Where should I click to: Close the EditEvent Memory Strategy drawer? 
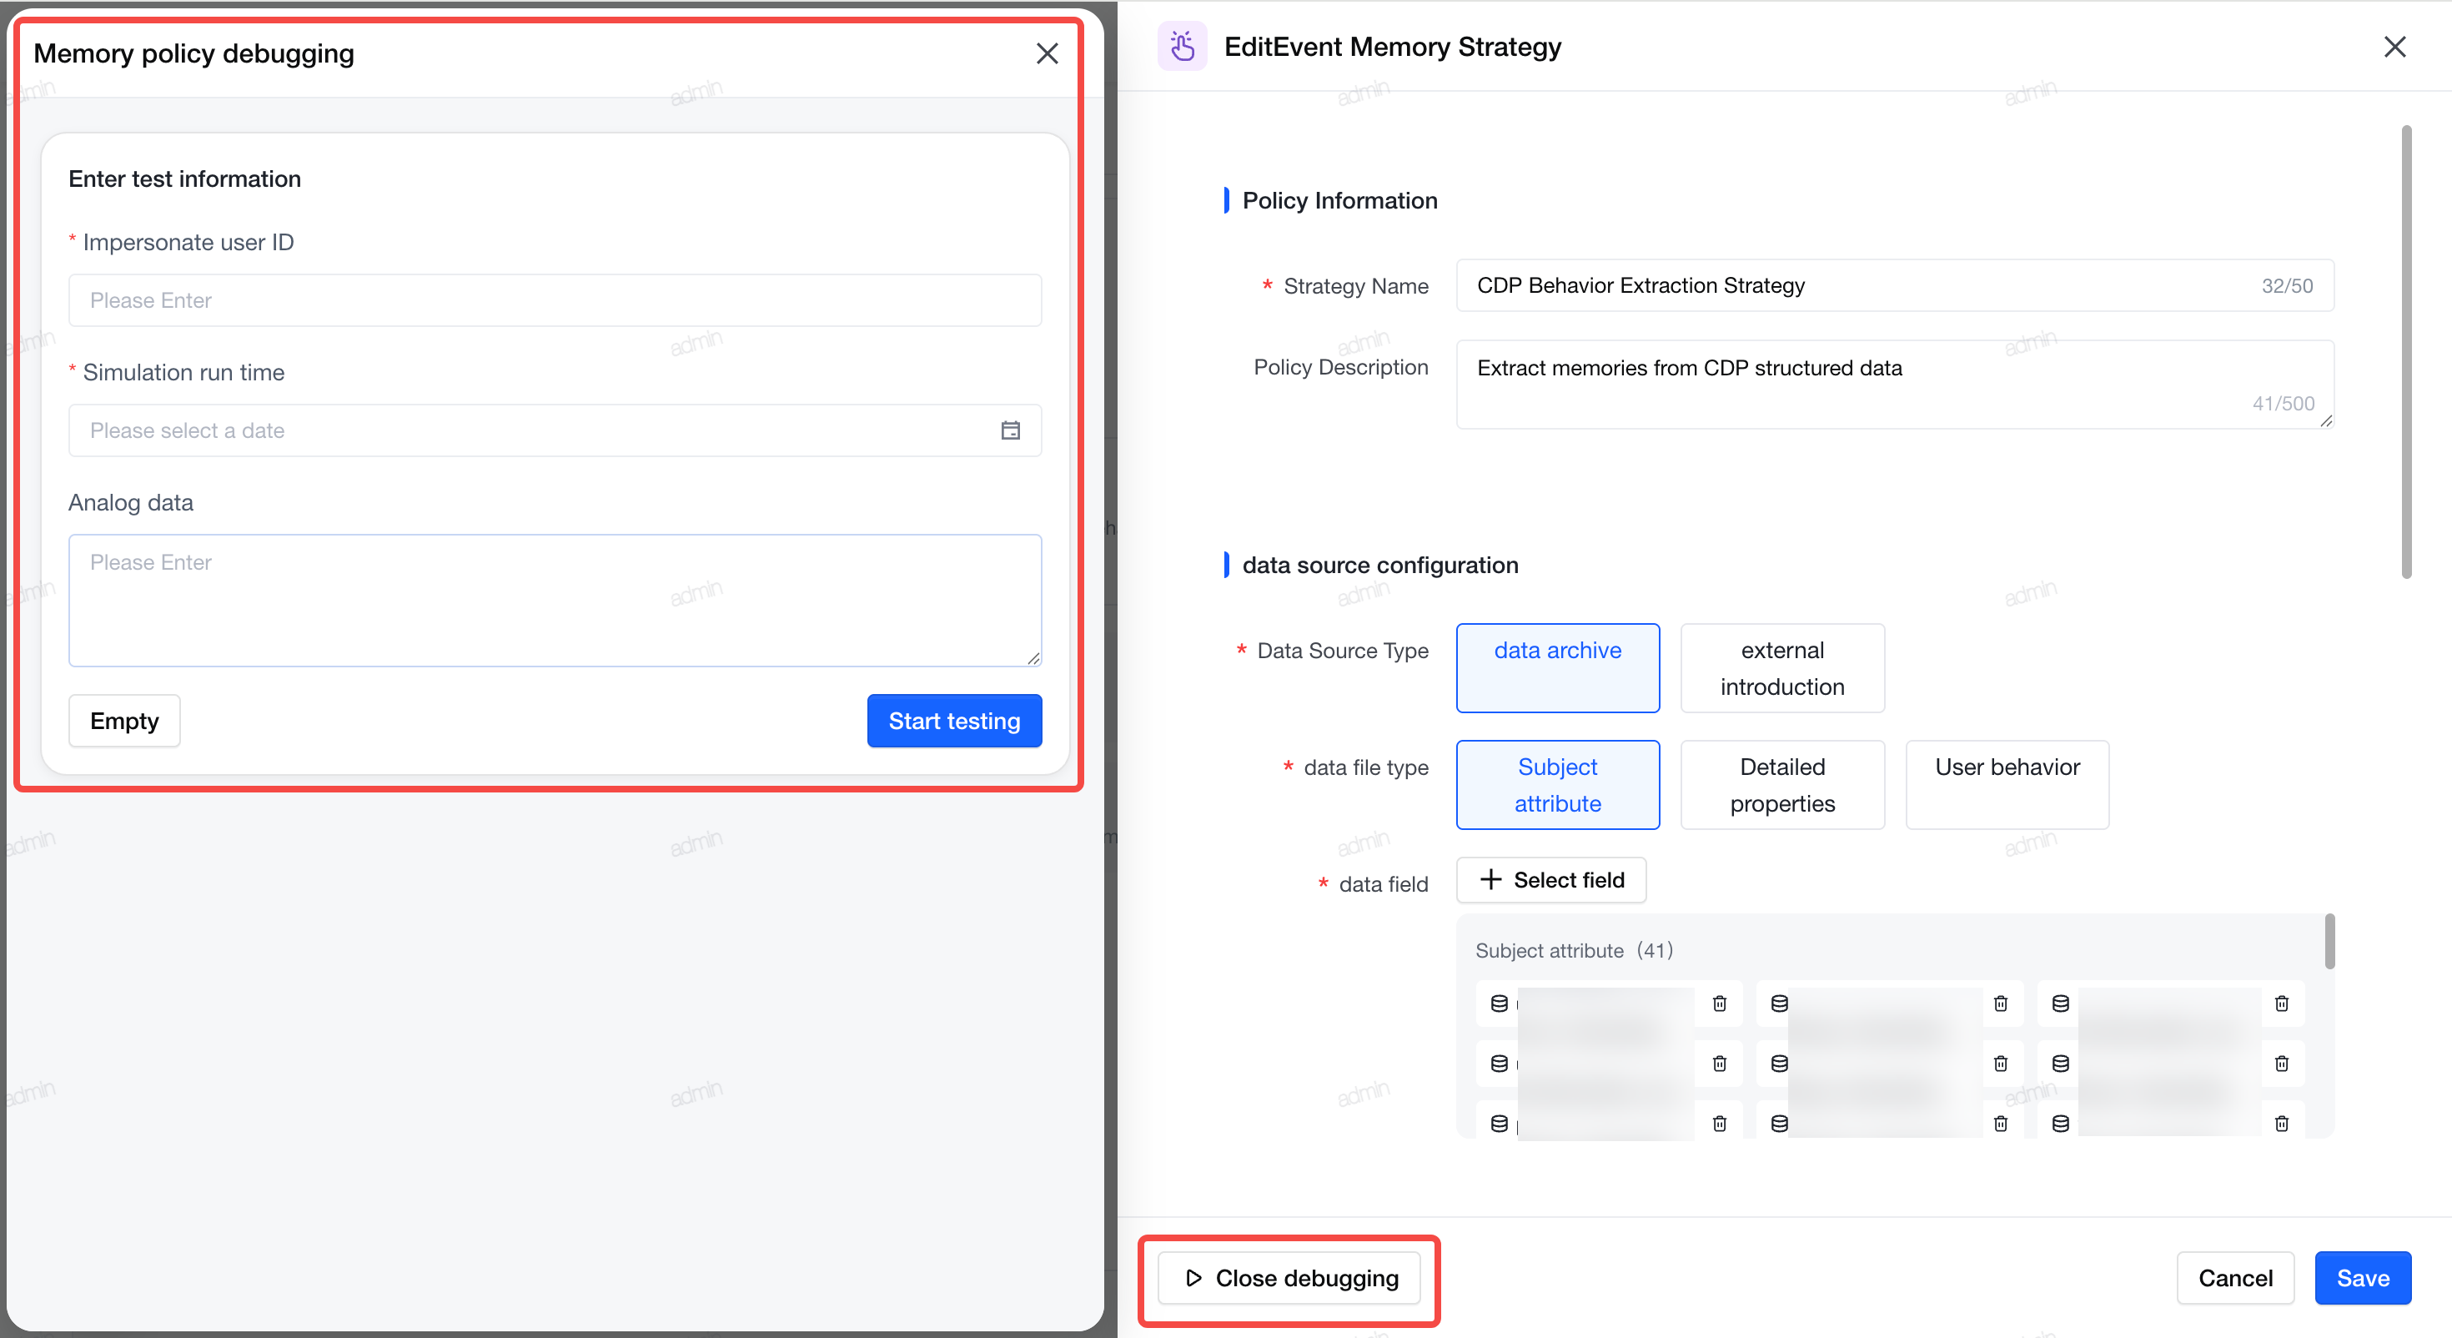[2395, 47]
